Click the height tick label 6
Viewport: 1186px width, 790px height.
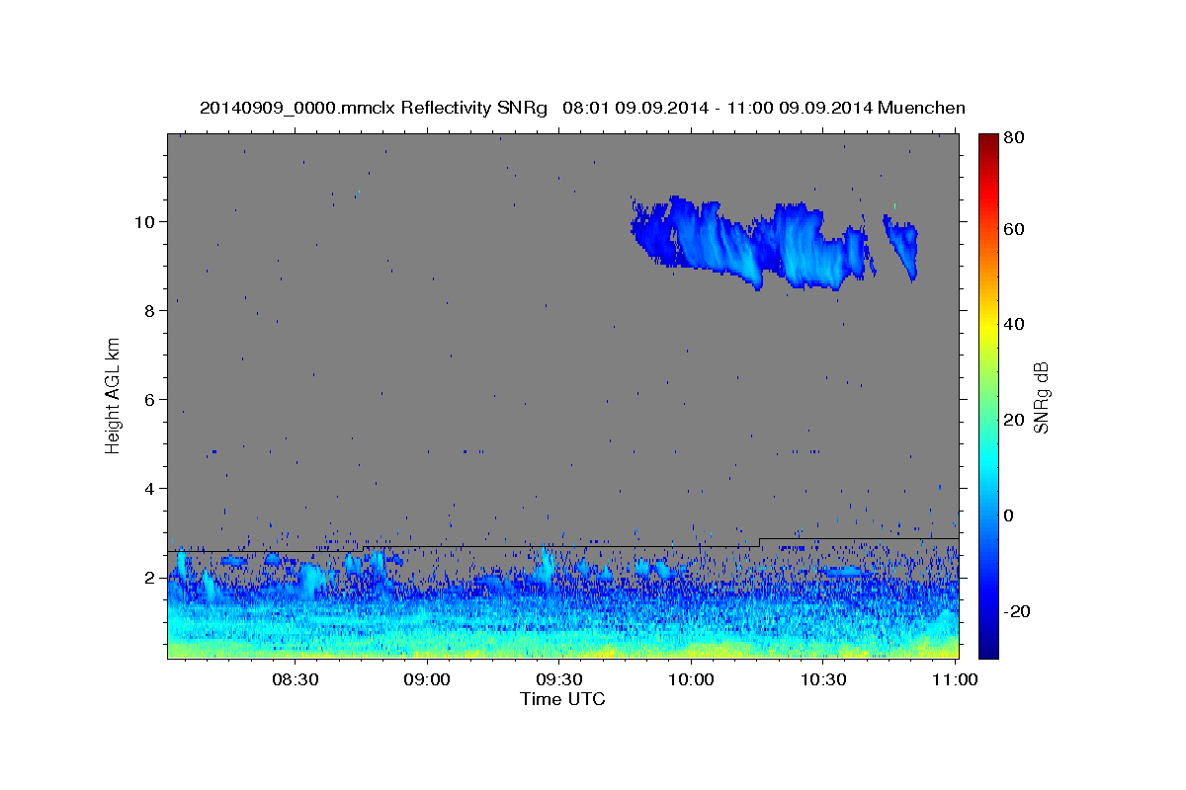(x=151, y=399)
